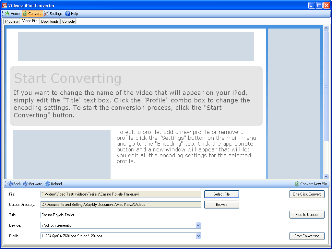
Task: Click Add to Queue button
Action: (x=307, y=215)
